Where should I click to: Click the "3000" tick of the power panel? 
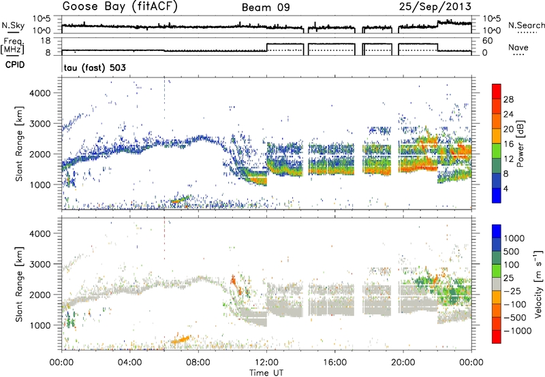pos(40,124)
